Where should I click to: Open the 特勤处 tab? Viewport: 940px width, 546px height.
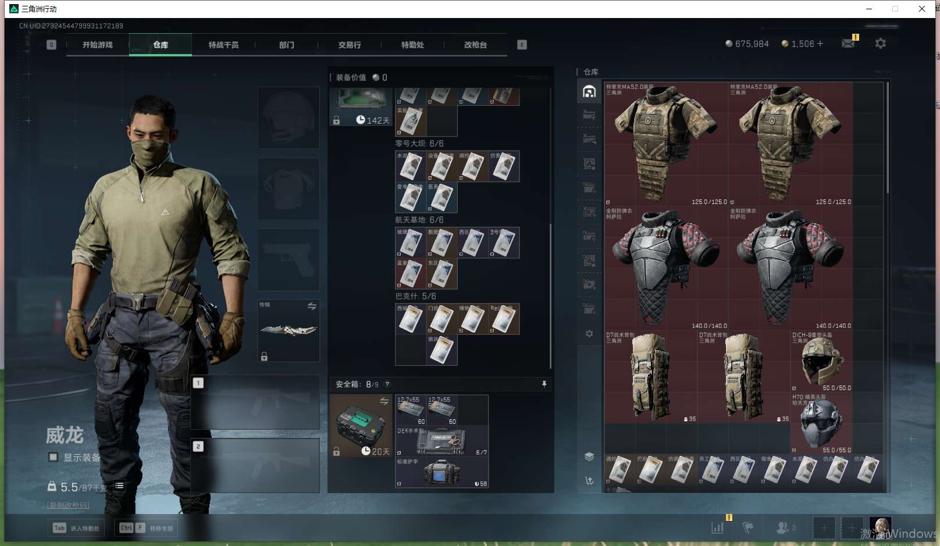click(412, 45)
